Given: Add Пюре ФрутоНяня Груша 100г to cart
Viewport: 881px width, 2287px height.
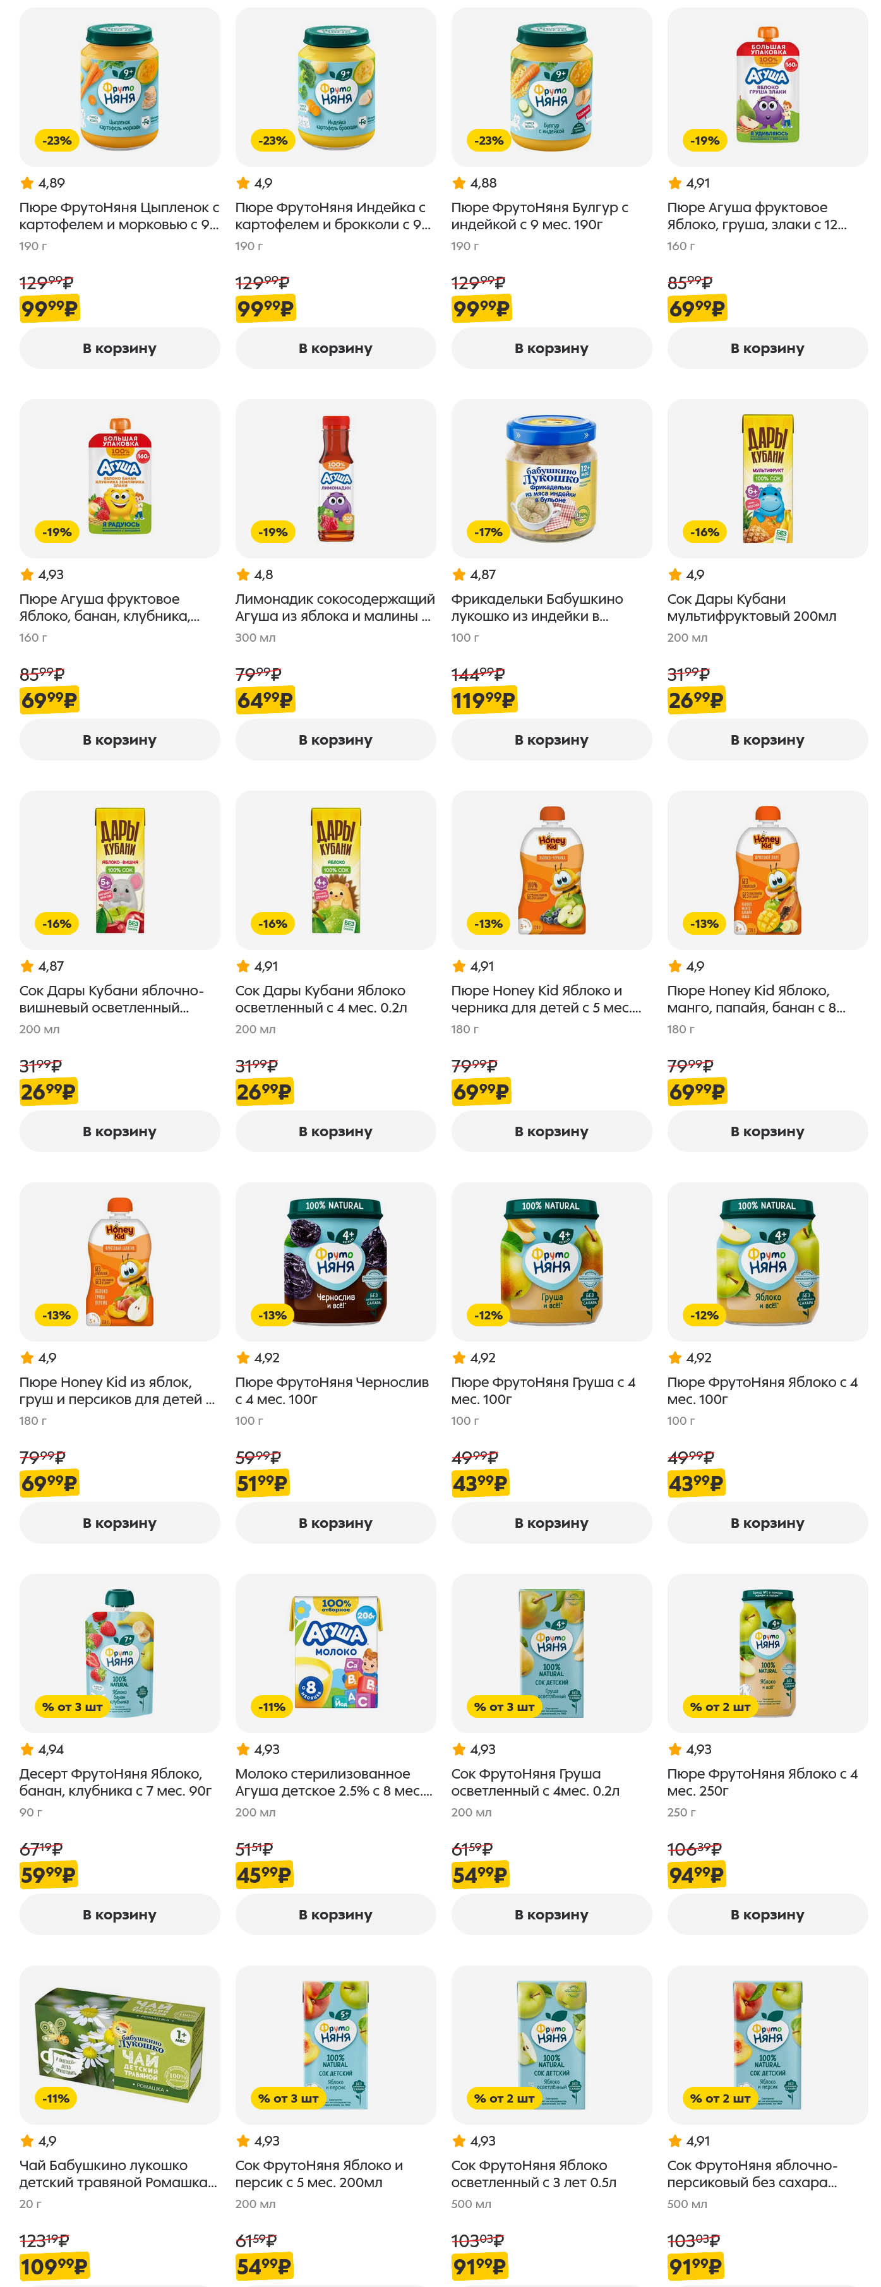Looking at the screenshot, I should [x=551, y=1523].
